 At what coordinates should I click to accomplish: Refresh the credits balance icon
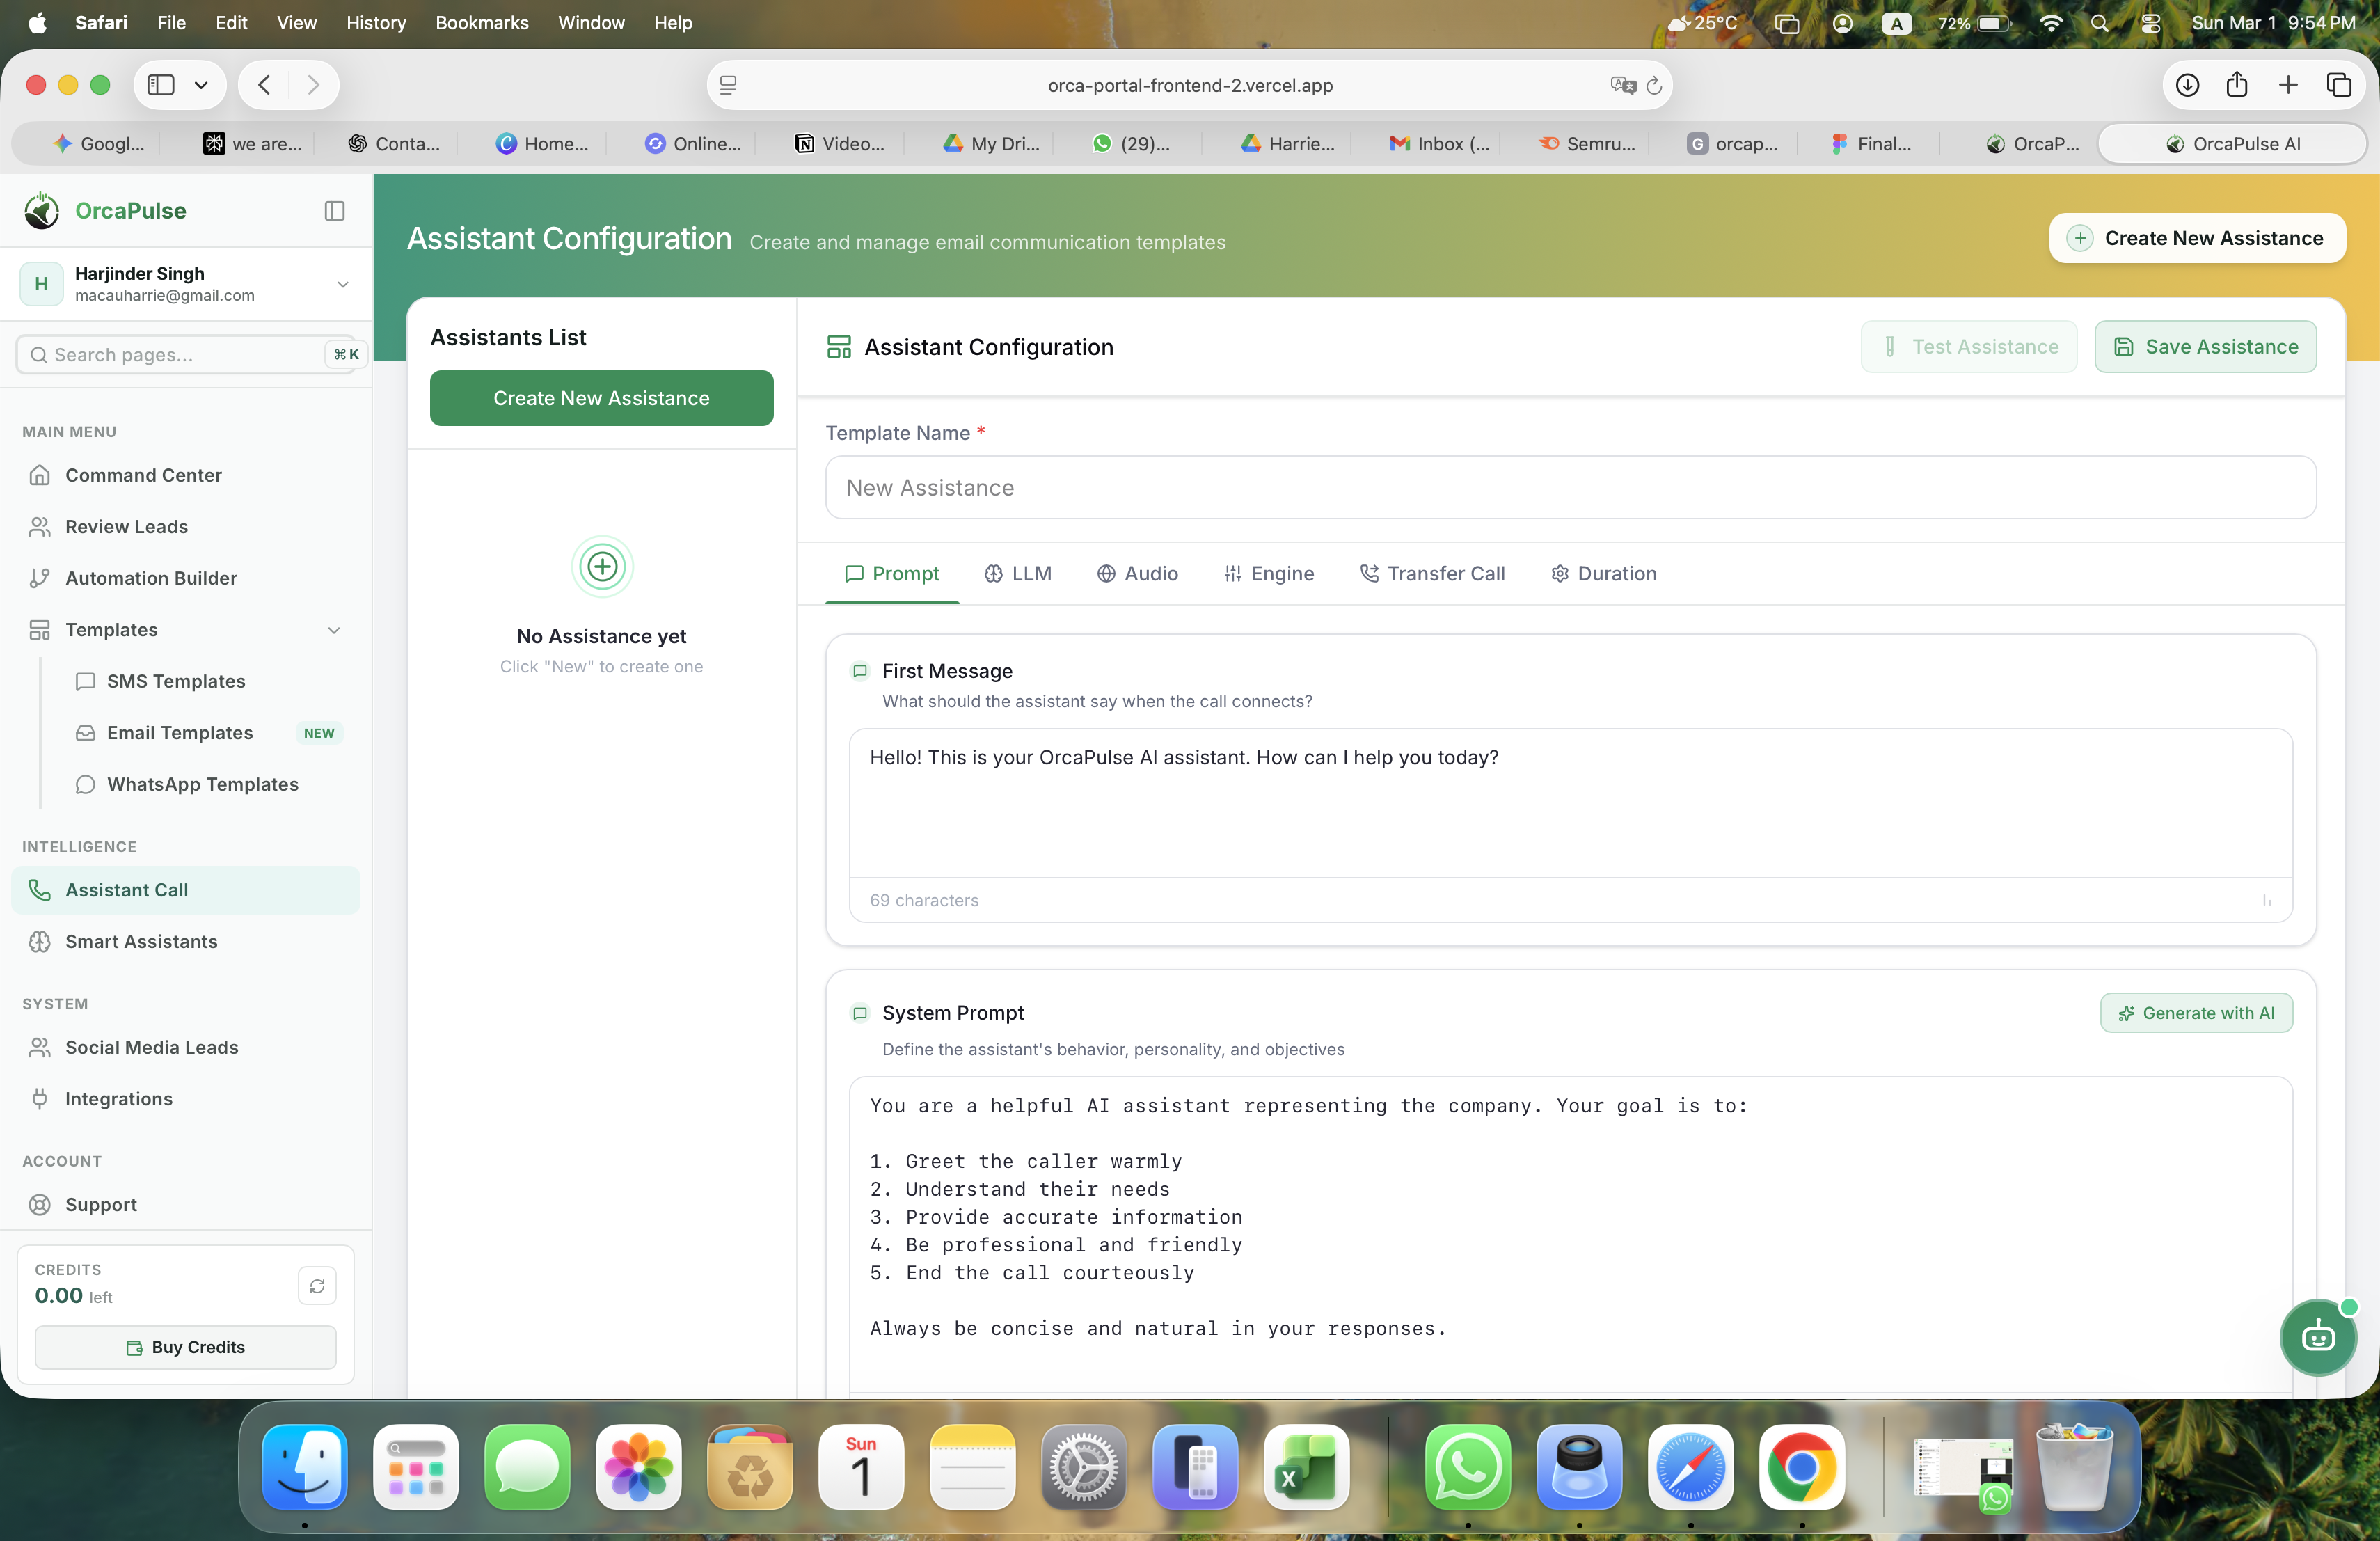click(x=317, y=1286)
